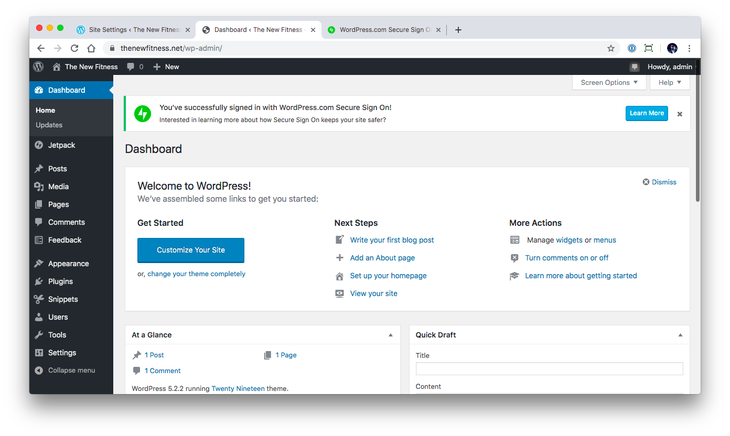Click the Customize Your Site button

pos(191,250)
